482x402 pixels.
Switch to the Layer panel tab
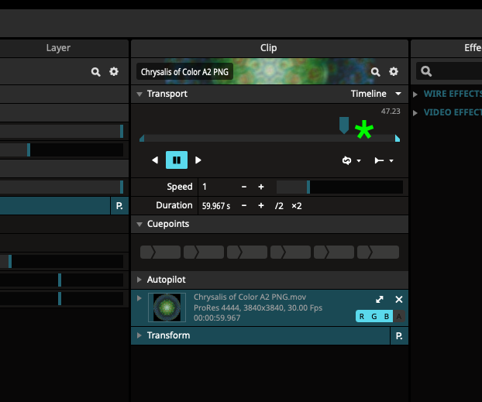[58, 48]
